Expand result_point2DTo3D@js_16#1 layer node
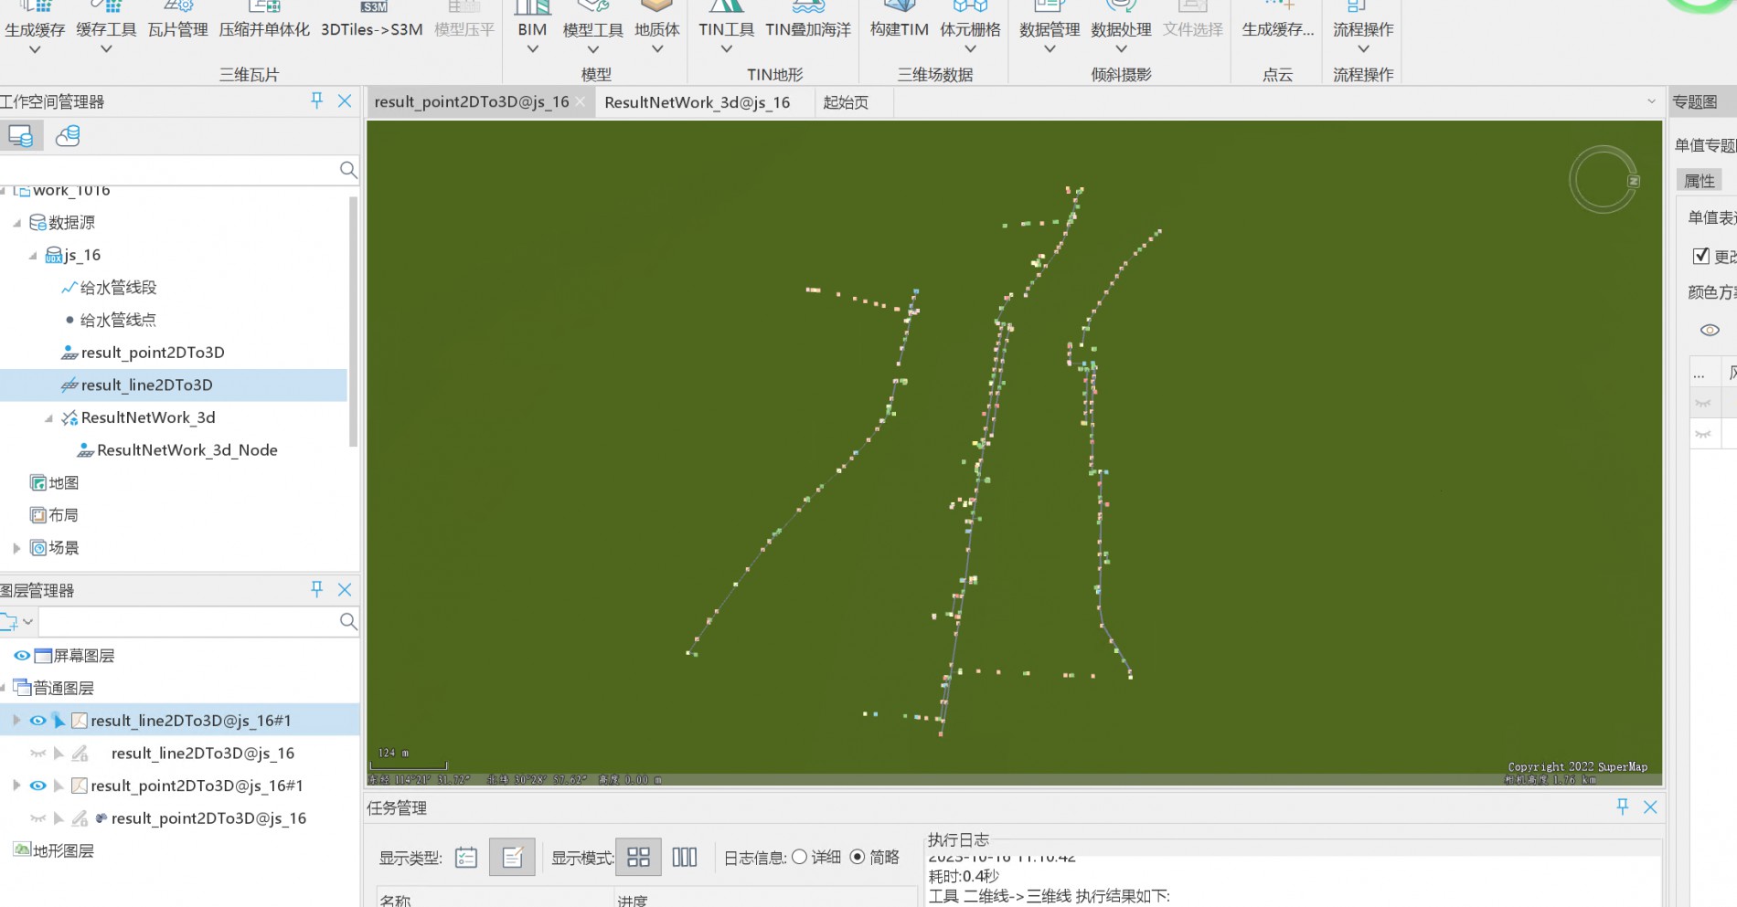 [x=16, y=786]
